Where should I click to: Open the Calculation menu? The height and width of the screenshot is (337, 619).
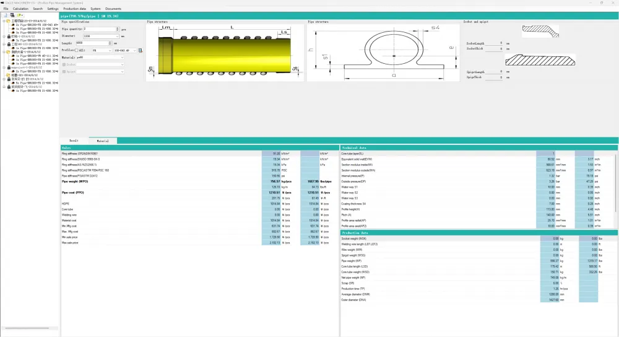[20, 9]
